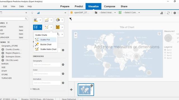Switch to the Share tab
The height and width of the screenshot is (100, 179).
124,6
